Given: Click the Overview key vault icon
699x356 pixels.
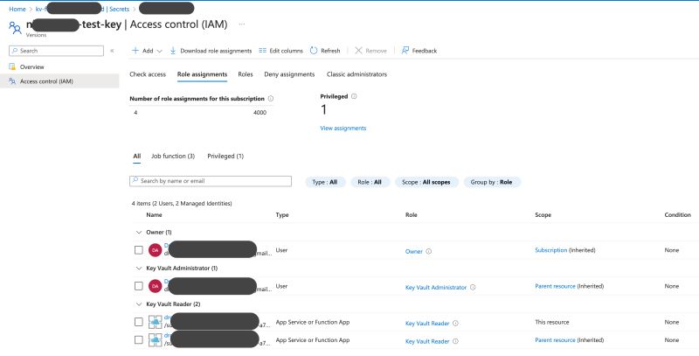Looking at the screenshot, I should click(x=12, y=67).
